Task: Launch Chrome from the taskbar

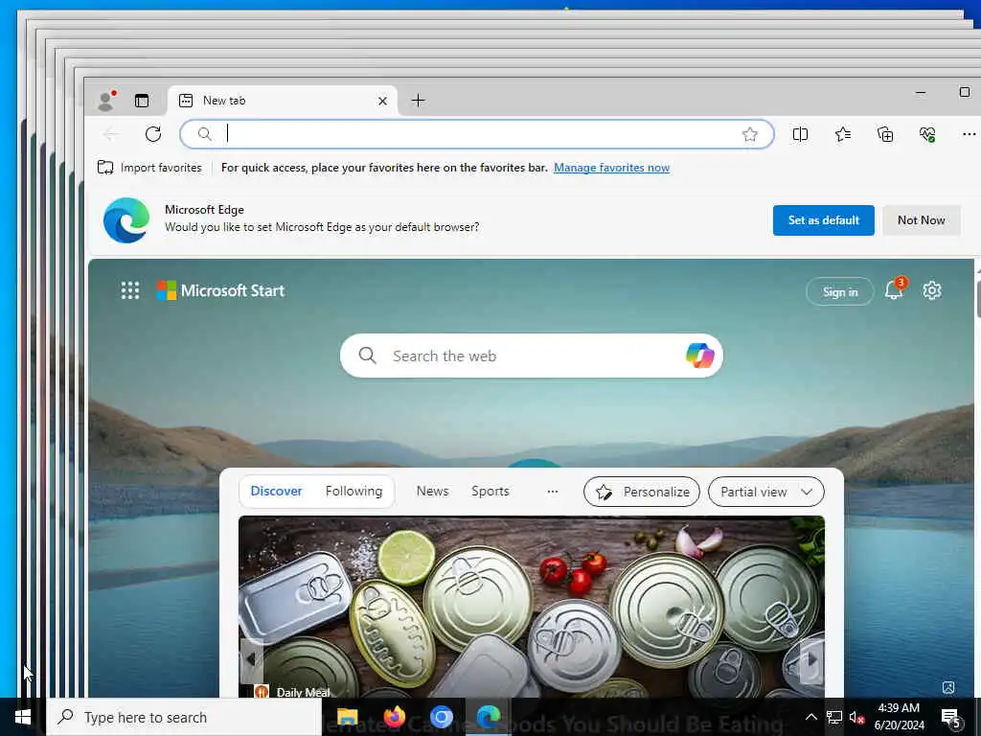Action: (441, 717)
